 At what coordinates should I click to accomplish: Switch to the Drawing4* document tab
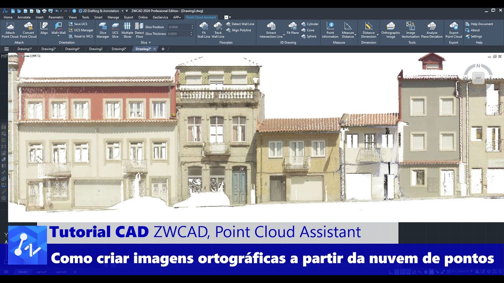[x=72, y=49]
